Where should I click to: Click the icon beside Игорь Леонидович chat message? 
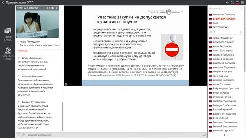[19, 58]
